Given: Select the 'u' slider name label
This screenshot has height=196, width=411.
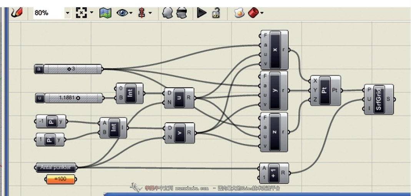Looking at the screenshot, I should point(40,98).
